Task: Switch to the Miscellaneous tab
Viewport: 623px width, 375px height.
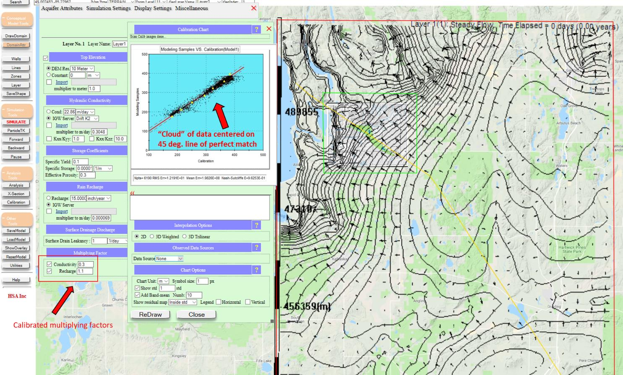Action: click(191, 8)
